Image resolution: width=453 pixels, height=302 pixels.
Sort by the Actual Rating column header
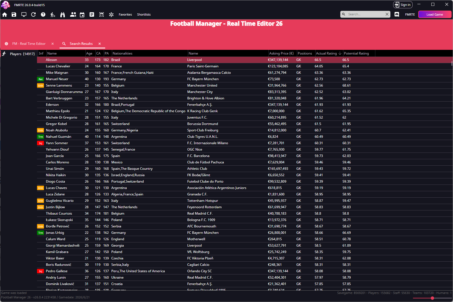[326, 53]
